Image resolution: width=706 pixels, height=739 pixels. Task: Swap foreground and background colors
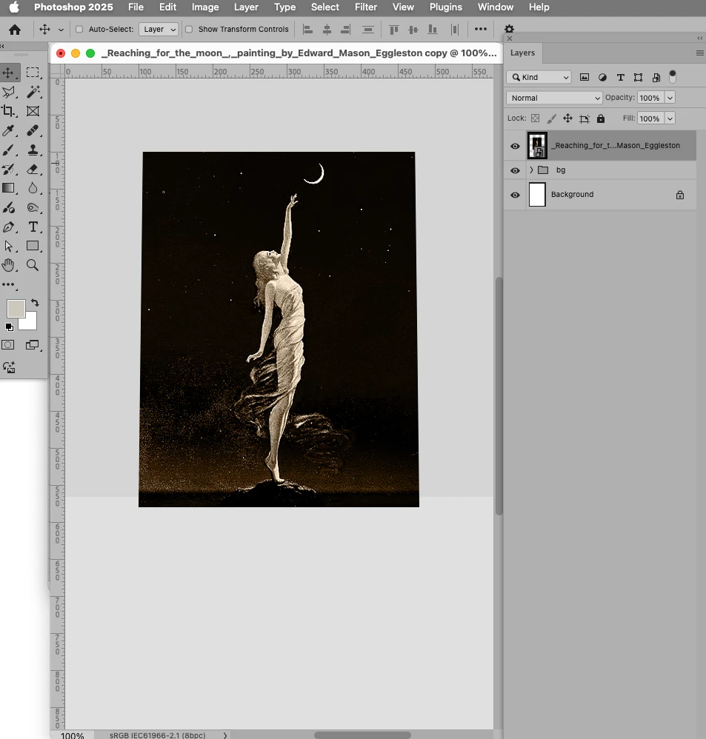35,303
